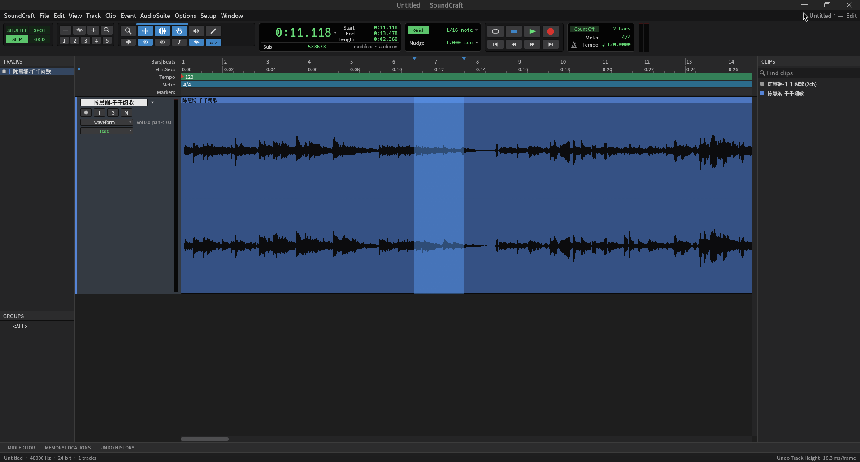Toggle SLIP edit mode

pyautogui.click(x=17, y=39)
